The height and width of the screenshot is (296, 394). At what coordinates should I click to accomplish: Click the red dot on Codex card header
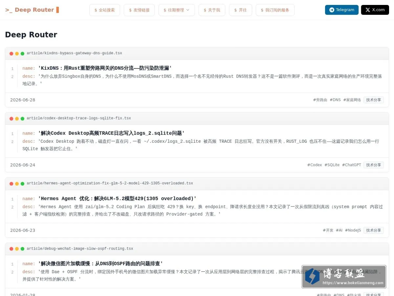pyautogui.click(x=11, y=119)
